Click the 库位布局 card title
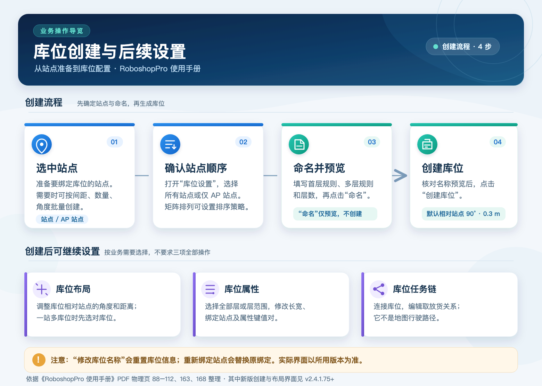The height and width of the screenshot is (386, 542). tap(73, 289)
